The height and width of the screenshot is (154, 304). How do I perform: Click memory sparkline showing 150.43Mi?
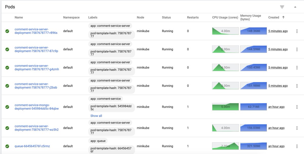[254, 68]
